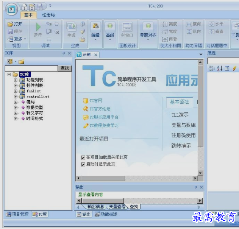Pin the TC库 panel with pushpin icon
Image resolution: width=239 pixels, height=229 pixels.
pyautogui.click(x=64, y=53)
